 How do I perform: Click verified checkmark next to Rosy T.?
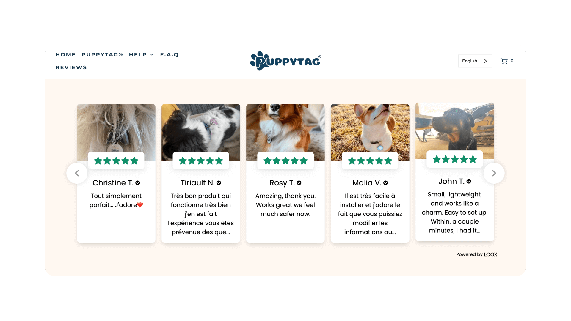[x=299, y=183]
